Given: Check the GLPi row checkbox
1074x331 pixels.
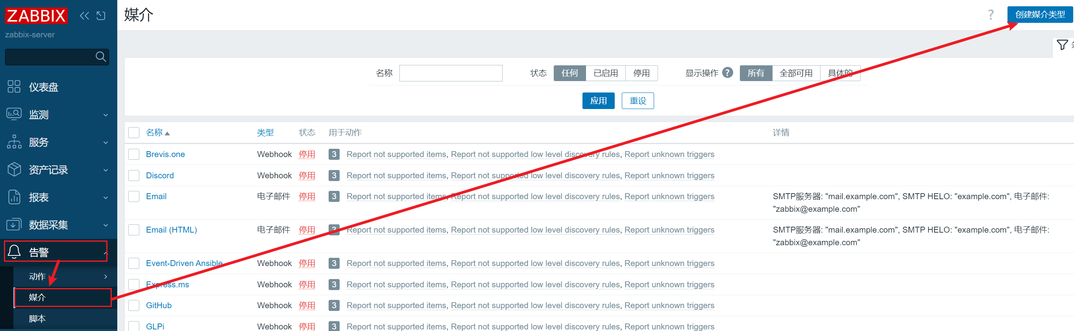Looking at the screenshot, I should 134,326.
